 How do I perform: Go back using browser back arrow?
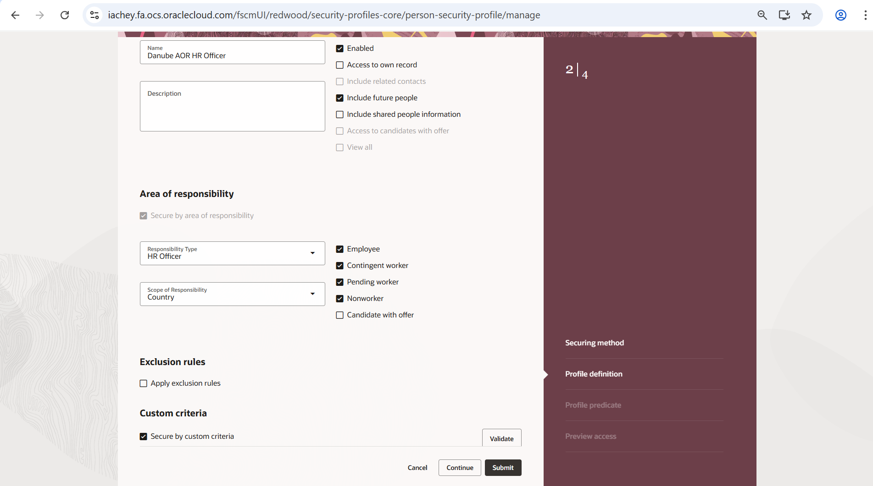[x=15, y=15]
